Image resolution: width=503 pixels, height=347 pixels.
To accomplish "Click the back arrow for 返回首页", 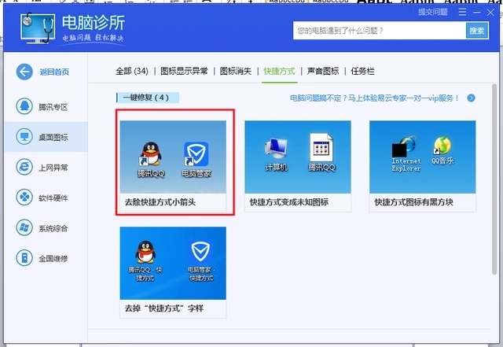I will [25, 72].
